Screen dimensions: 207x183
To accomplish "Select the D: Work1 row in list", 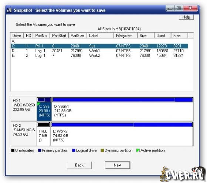I will (x=99, y=51).
